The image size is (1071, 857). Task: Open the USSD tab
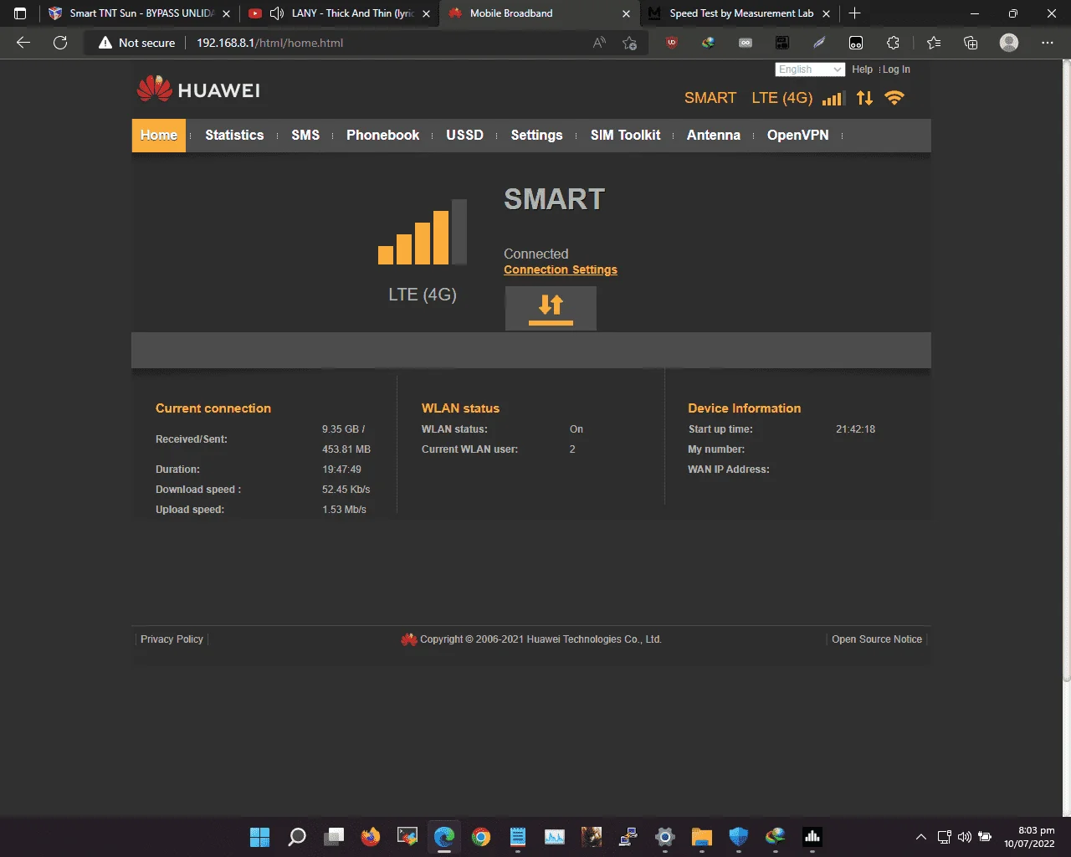click(465, 136)
